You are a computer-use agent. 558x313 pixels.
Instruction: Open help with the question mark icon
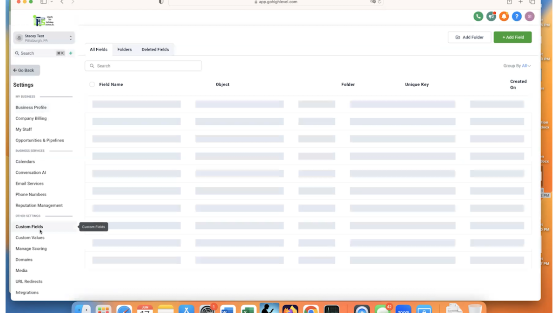tap(517, 16)
